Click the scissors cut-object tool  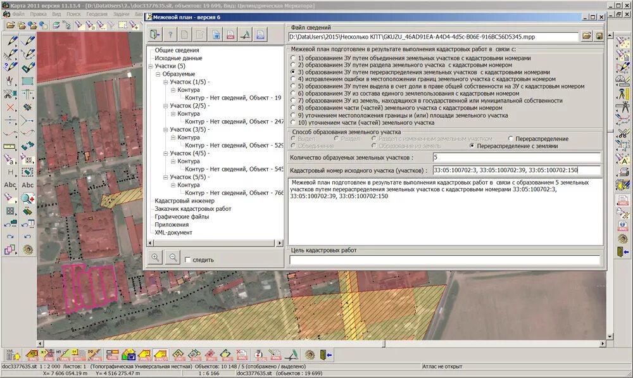(9, 94)
